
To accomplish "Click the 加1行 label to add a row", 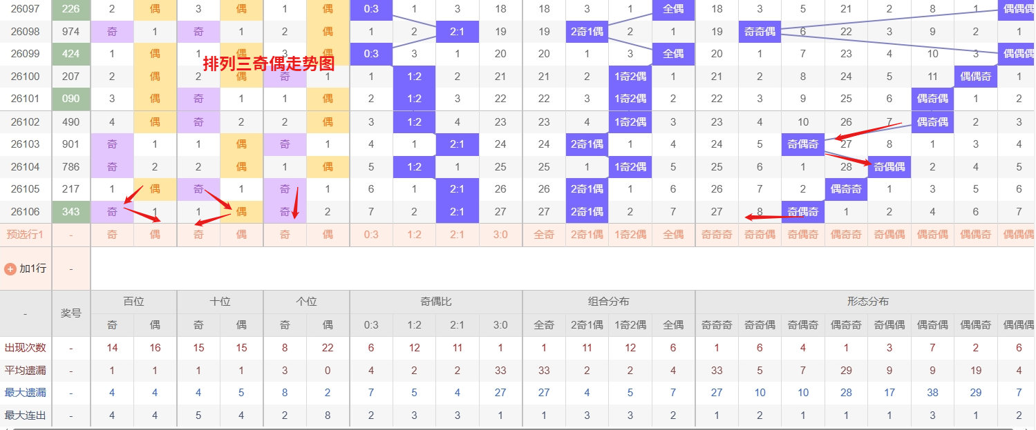I will [x=32, y=268].
